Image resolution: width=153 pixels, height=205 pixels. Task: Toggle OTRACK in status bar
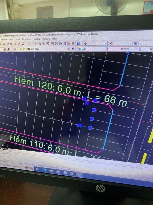tap(50, 167)
